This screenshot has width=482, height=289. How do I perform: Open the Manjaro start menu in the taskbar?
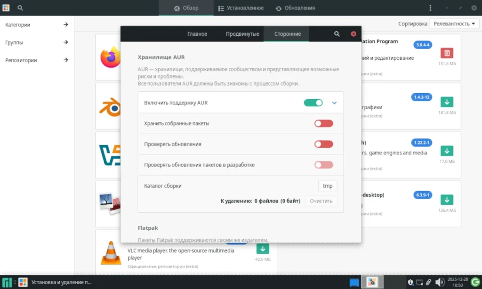7,282
